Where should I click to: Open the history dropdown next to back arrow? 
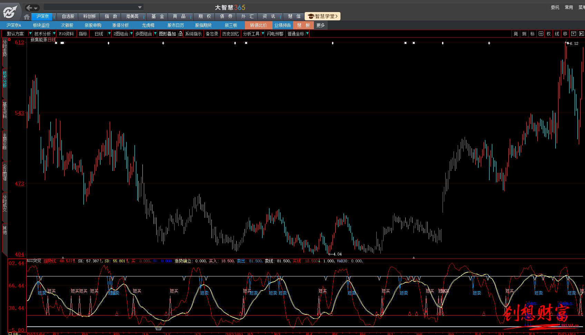pos(36,8)
